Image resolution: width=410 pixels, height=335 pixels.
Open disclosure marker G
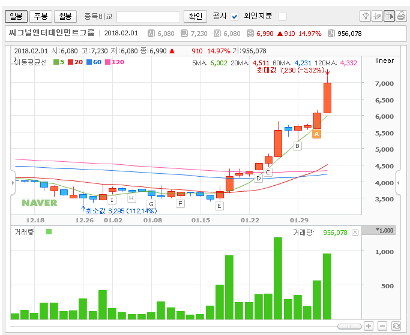tap(151, 204)
